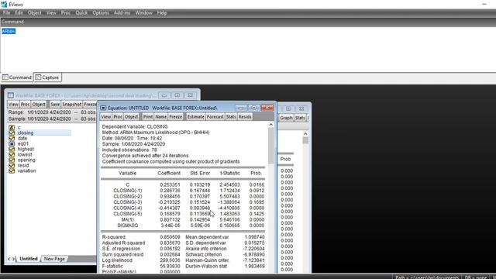Click Name button in equation window
The height and width of the screenshot is (279, 496).
point(160,117)
